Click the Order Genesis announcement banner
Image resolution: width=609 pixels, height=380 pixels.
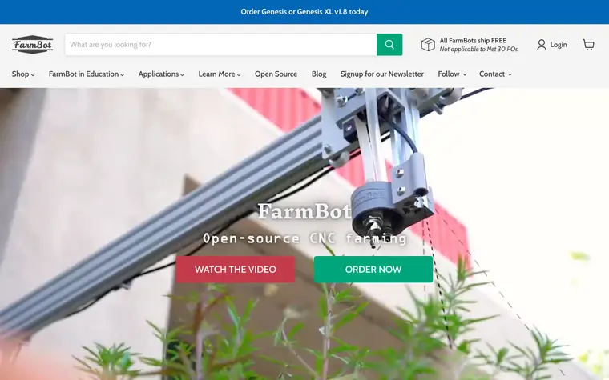pos(304,12)
